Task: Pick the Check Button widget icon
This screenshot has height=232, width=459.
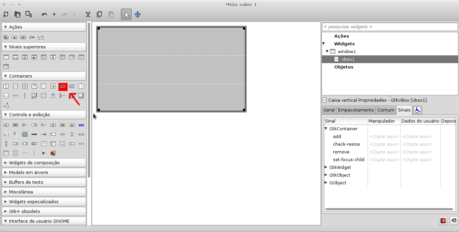Action: tap(25, 125)
